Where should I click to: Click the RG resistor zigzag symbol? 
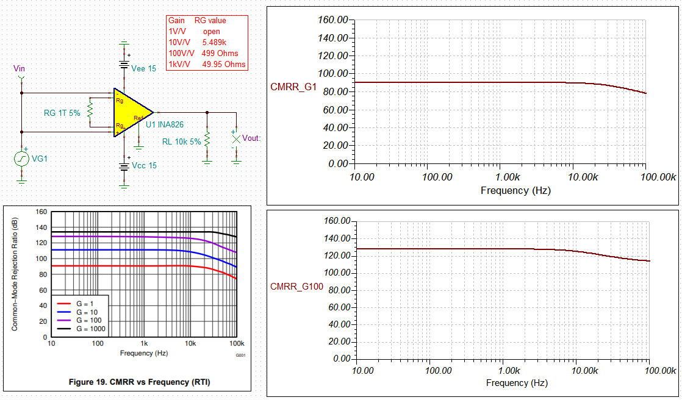click(90, 112)
